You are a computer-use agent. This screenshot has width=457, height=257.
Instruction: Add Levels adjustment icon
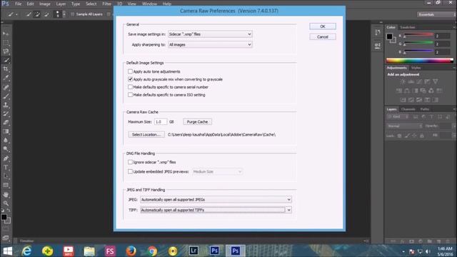pyautogui.click(x=411, y=81)
